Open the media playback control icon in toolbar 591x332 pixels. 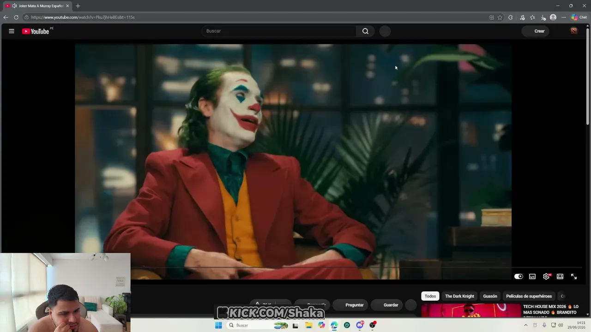522,18
